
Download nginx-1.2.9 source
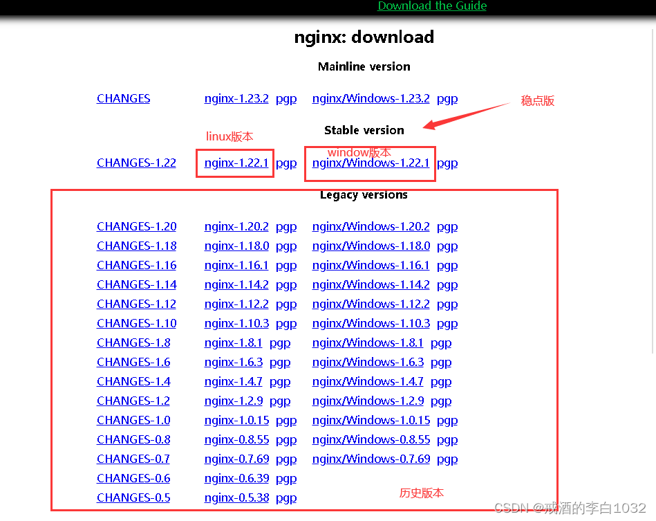tap(234, 401)
